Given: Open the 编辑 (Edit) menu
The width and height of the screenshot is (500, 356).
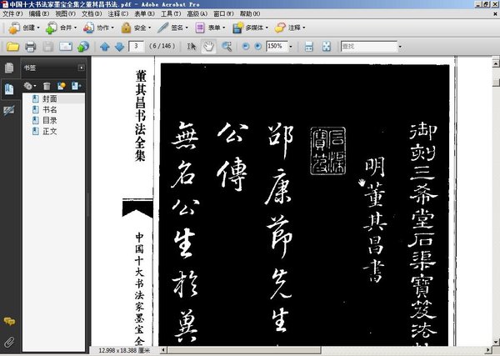Looking at the screenshot, I should (38, 13).
